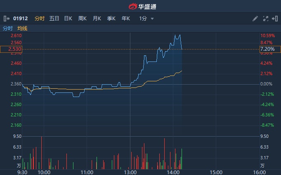Viewport: 281px width, 175px height.
Task: Switch to the 五日 tab
Action: point(54,19)
